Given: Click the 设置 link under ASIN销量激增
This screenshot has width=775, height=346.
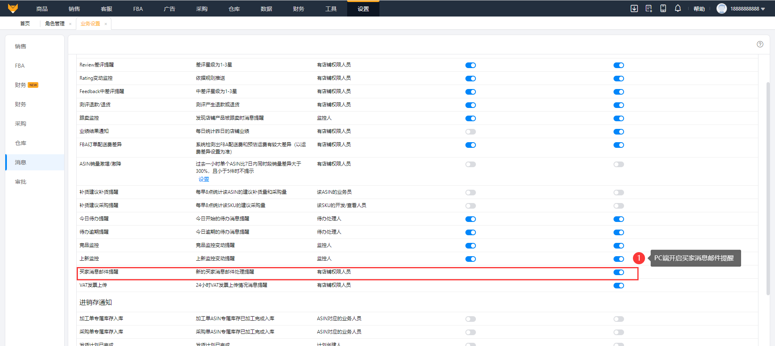Looking at the screenshot, I should click(204, 179).
